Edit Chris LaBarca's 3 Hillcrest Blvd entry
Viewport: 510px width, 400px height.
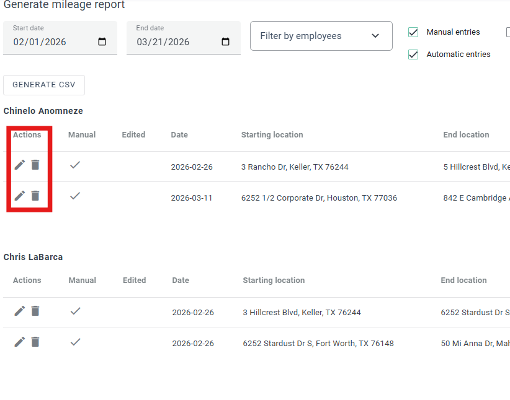tap(20, 311)
